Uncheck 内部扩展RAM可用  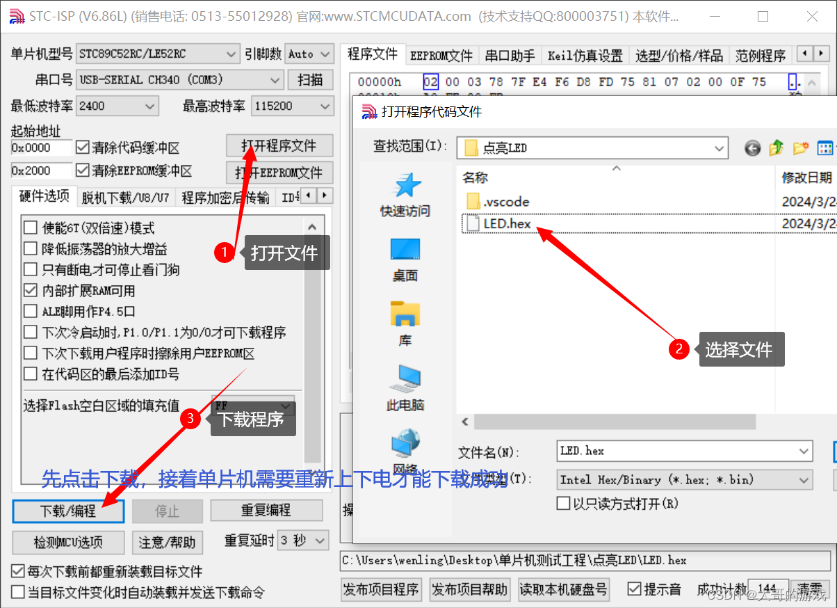pyautogui.click(x=31, y=291)
